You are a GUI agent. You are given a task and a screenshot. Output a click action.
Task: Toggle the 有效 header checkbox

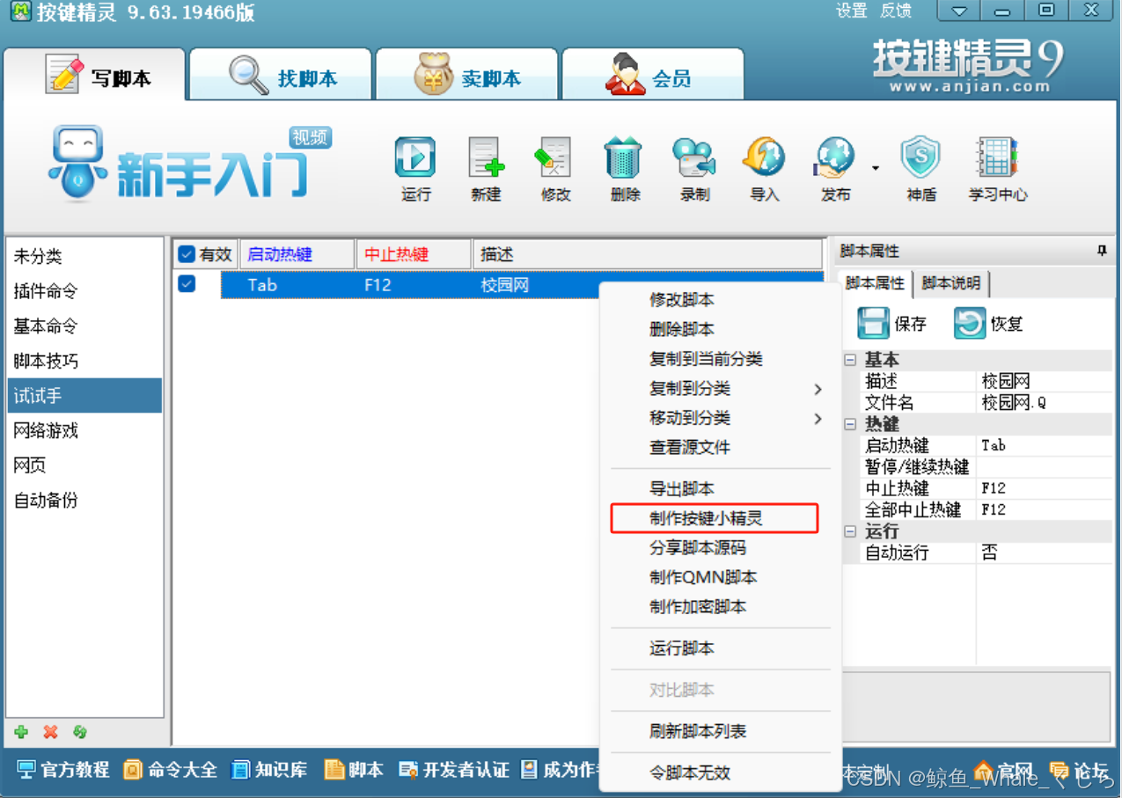point(187,254)
